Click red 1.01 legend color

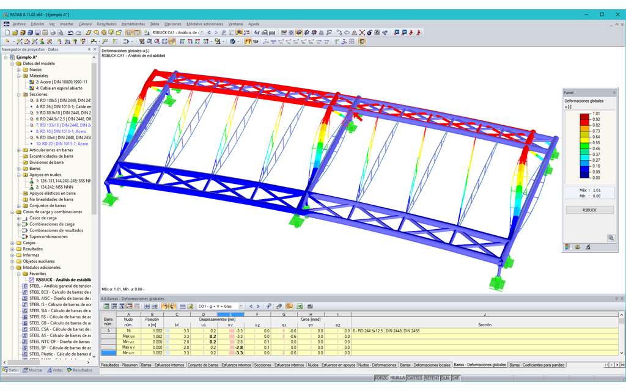click(584, 115)
